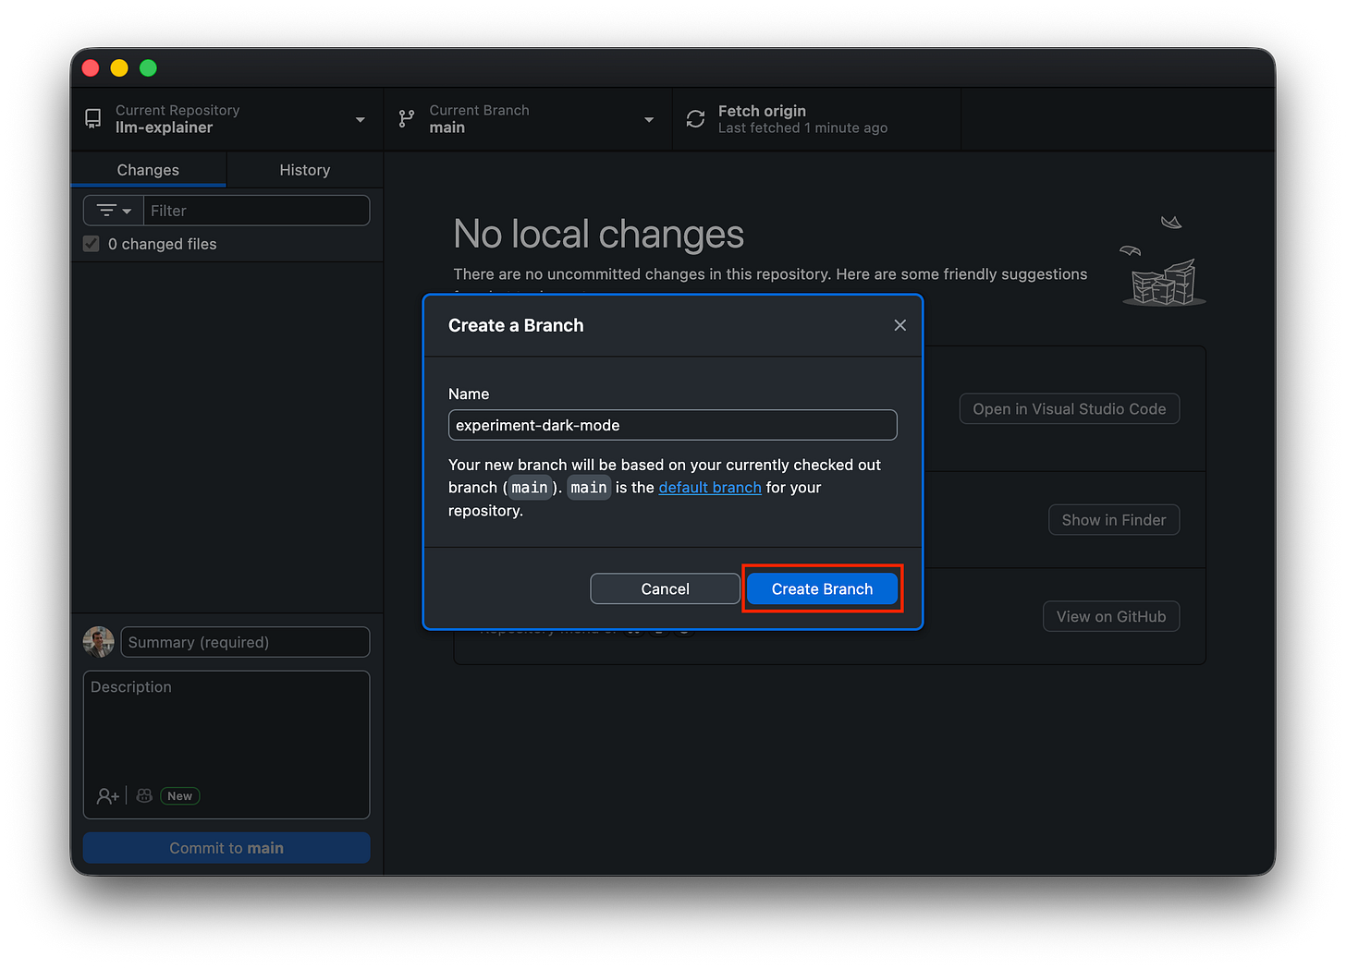Open the Current Branch dropdown
Image resolution: width=1346 pixels, height=969 pixels.
(x=648, y=118)
